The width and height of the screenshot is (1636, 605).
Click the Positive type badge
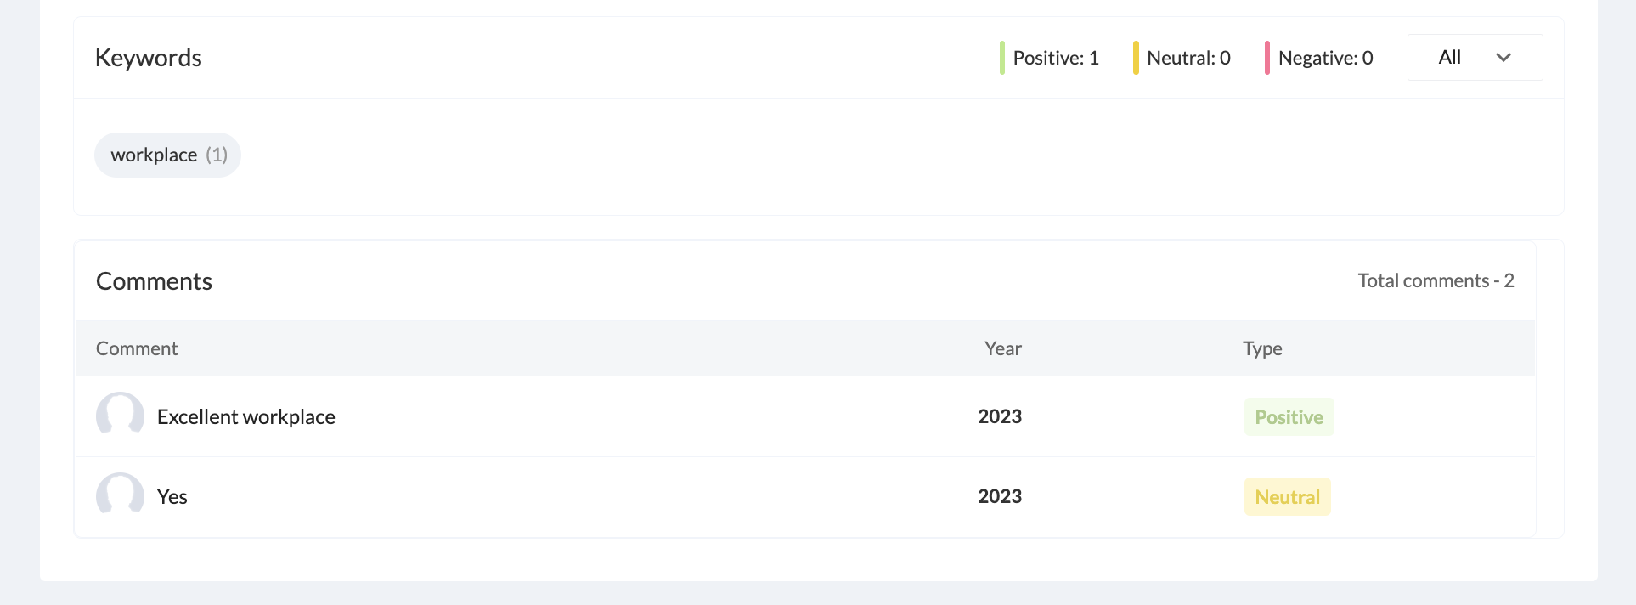coord(1289,417)
